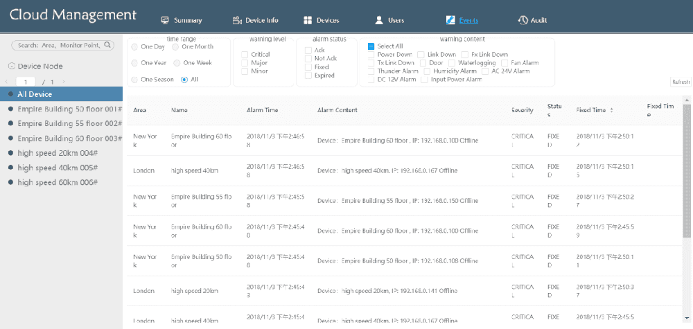This screenshot has height=329, width=693.
Task: Select One Month time range
Action: click(175, 46)
